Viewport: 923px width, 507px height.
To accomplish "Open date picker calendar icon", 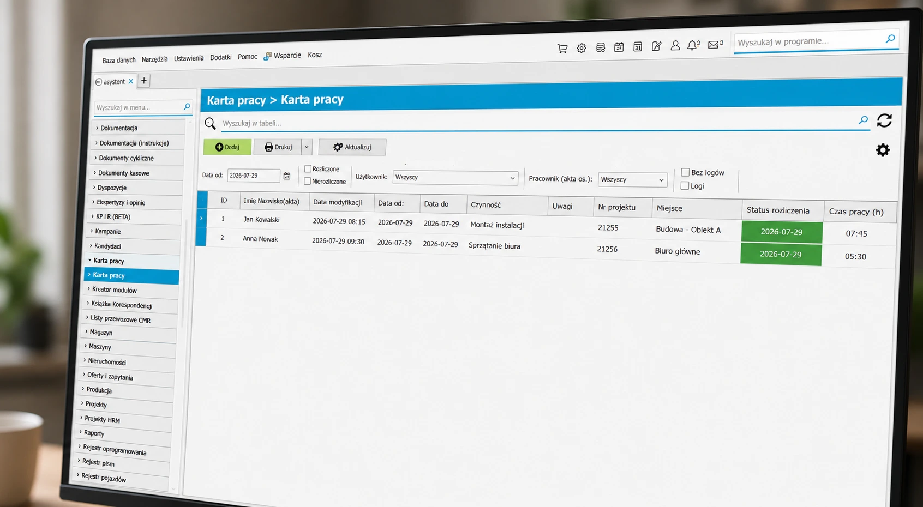I will [287, 176].
